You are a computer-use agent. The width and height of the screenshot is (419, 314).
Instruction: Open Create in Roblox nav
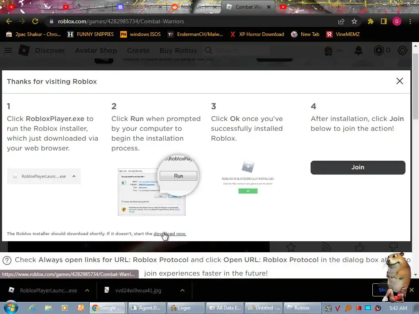tap(138, 50)
